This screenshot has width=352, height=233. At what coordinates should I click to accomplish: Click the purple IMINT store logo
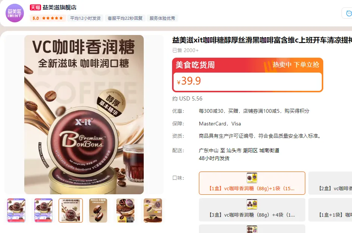click(15, 13)
